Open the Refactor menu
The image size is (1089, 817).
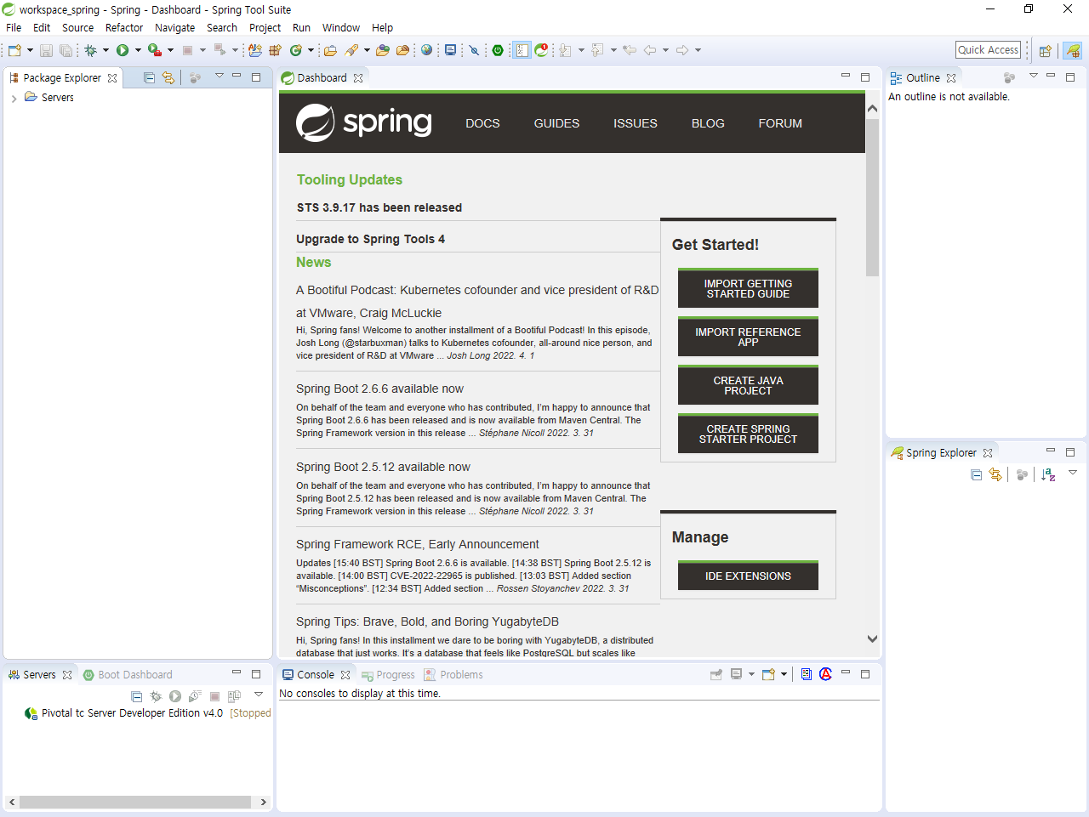click(124, 28)
